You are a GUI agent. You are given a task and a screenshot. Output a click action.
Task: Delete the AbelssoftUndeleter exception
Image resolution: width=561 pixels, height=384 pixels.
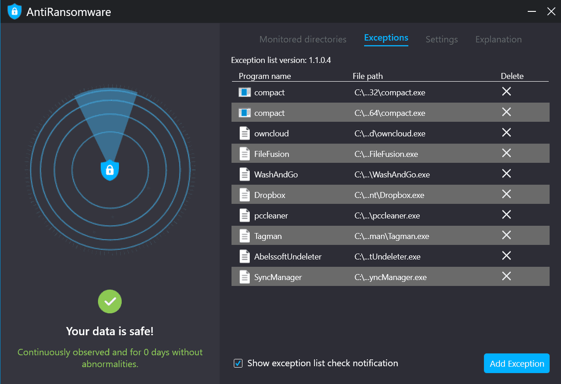tap(506, 256)
